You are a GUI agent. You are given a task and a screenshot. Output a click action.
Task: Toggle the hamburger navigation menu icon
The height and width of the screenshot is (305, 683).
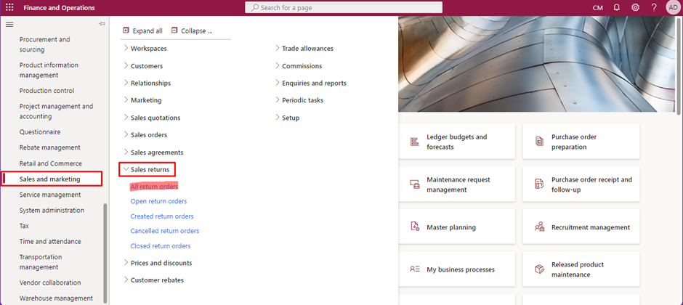click(x=9, y=25)
